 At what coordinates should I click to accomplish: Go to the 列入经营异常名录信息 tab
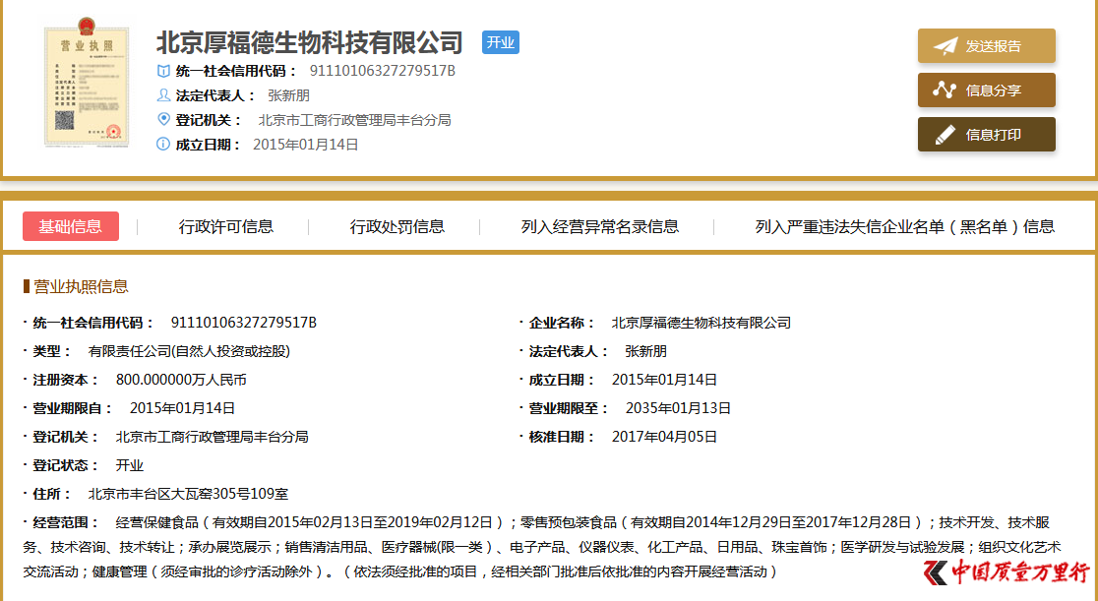coord(600,226)
